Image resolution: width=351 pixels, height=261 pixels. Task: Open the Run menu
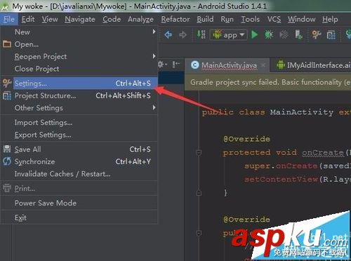227,19
